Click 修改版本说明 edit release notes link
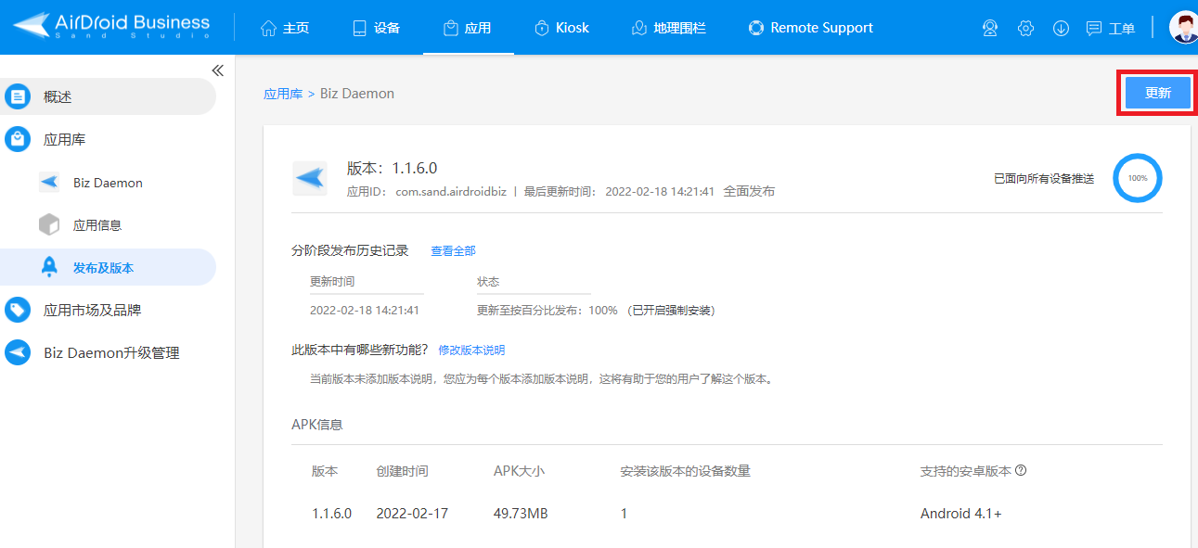Screen dimensions: 1198x548 471,350
